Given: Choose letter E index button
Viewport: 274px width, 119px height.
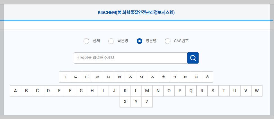Looking at the screenshot, I should [59, 91].
